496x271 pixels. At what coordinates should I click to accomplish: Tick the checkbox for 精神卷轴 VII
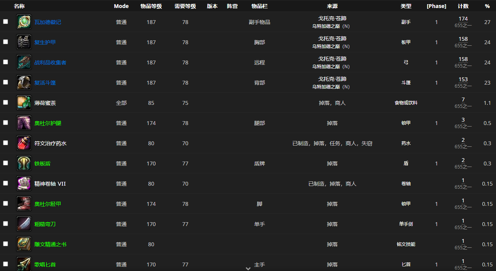point(5,183)
